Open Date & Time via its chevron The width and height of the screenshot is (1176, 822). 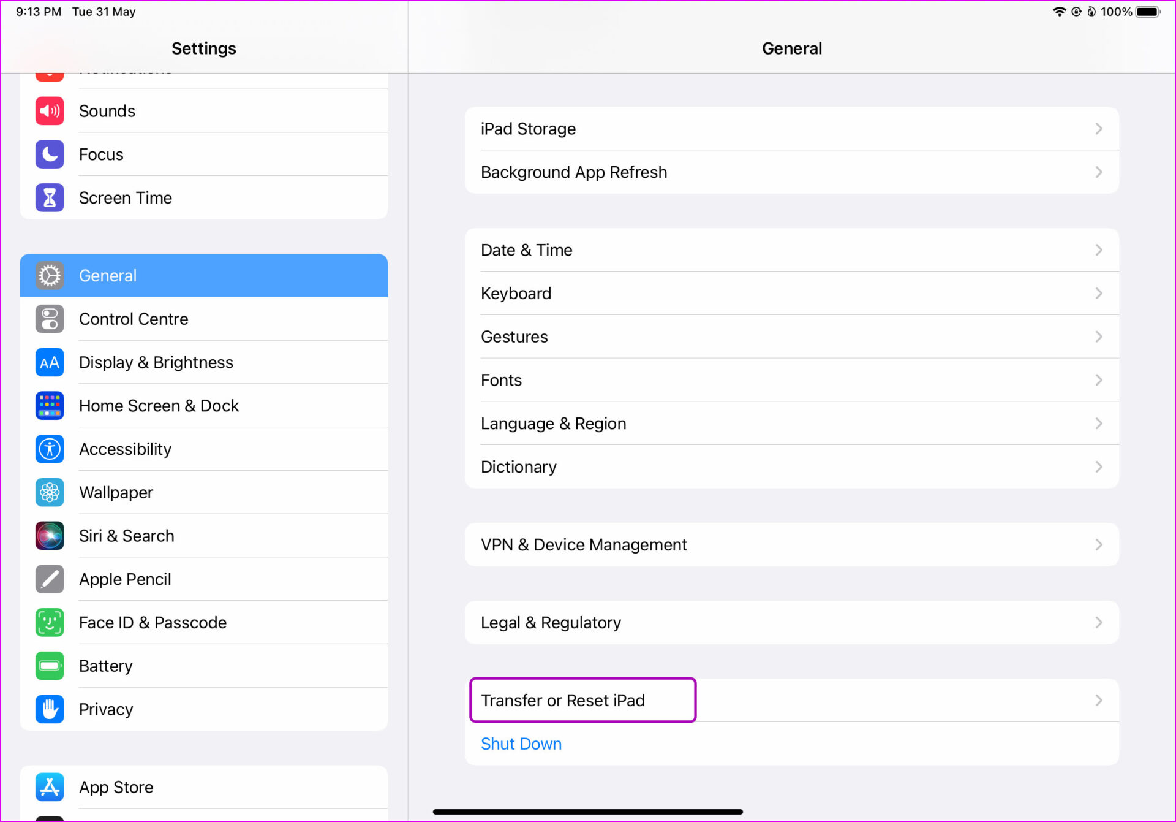[x=1098, y=250]
